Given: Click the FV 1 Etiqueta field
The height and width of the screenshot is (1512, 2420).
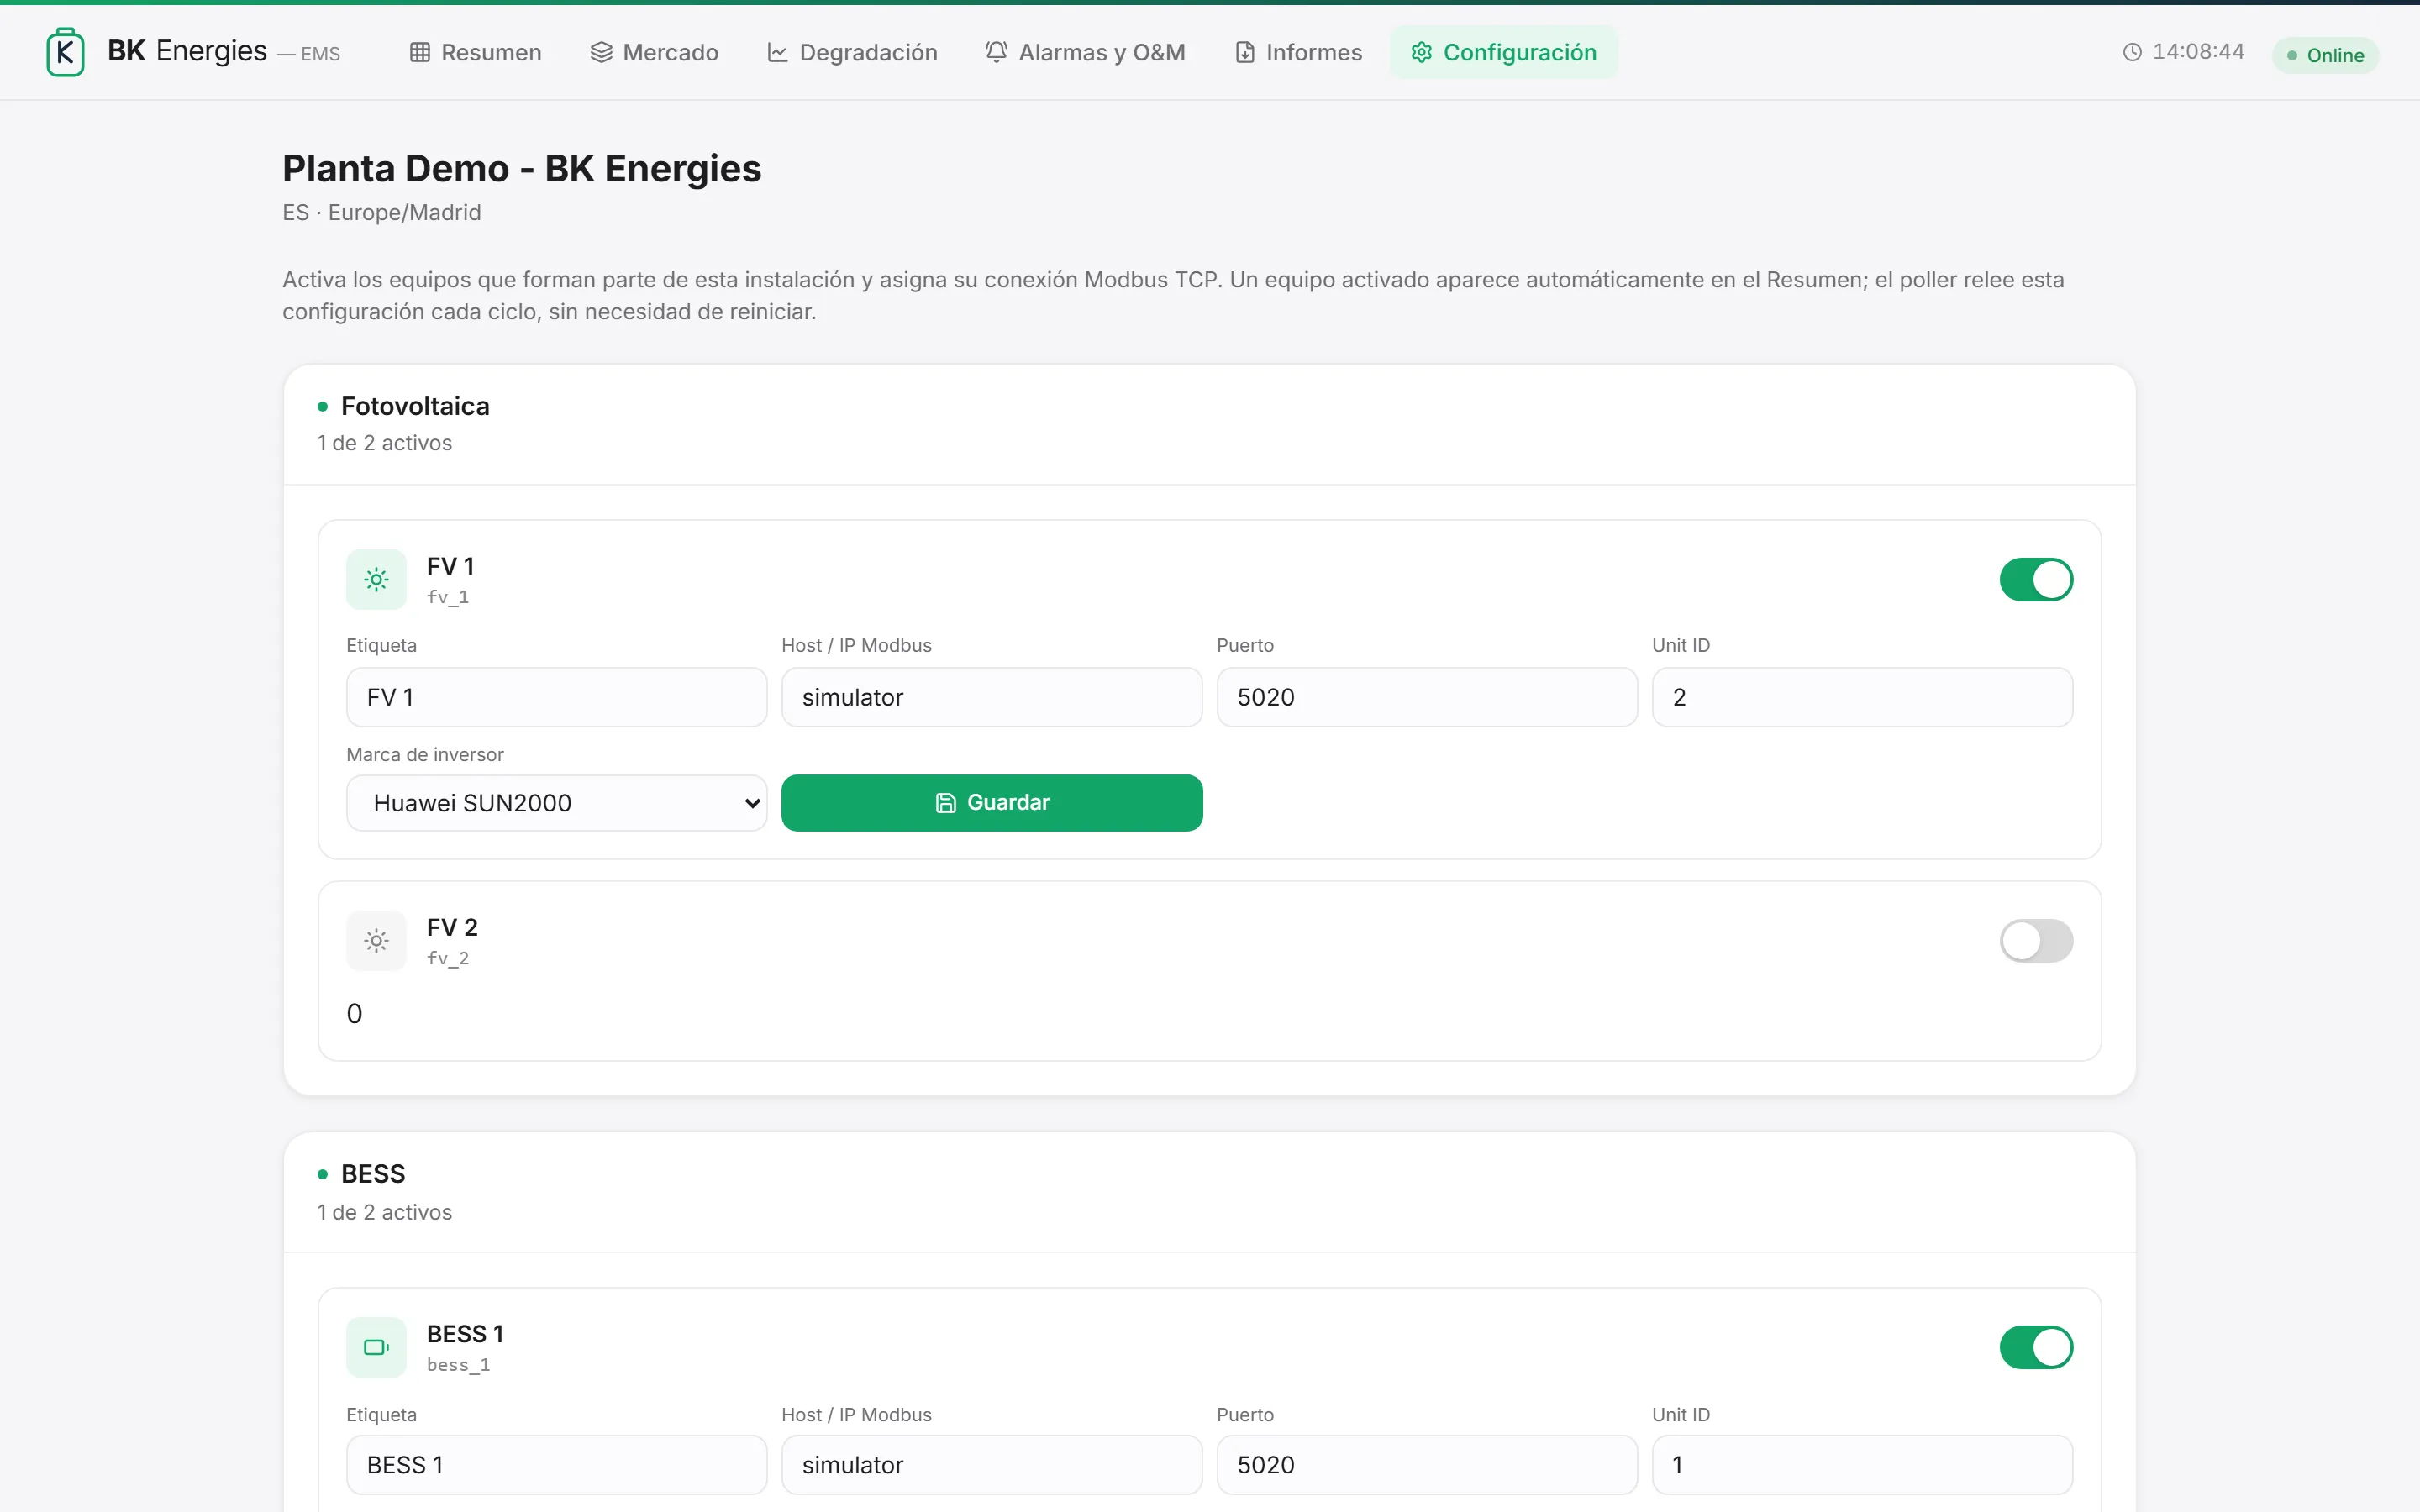Looking at the screenshot, I should (557, 697).
